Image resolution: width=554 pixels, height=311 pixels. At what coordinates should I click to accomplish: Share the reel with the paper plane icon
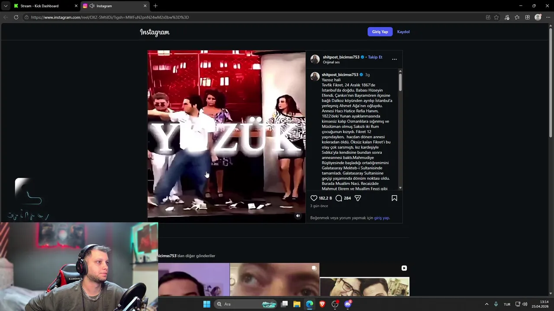click(358, 198)
